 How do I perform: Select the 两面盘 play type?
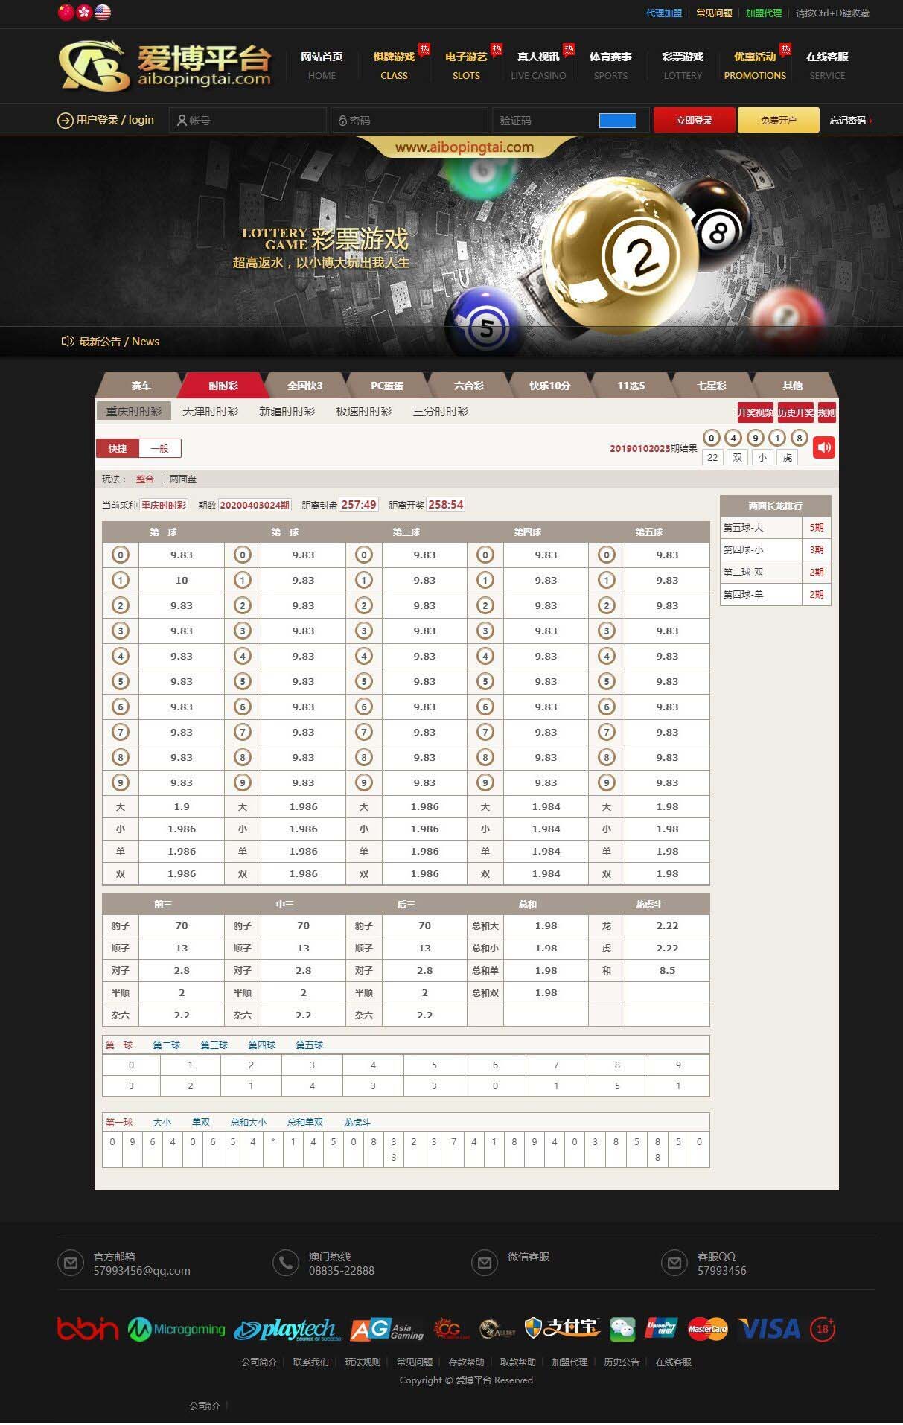(183, 479)
